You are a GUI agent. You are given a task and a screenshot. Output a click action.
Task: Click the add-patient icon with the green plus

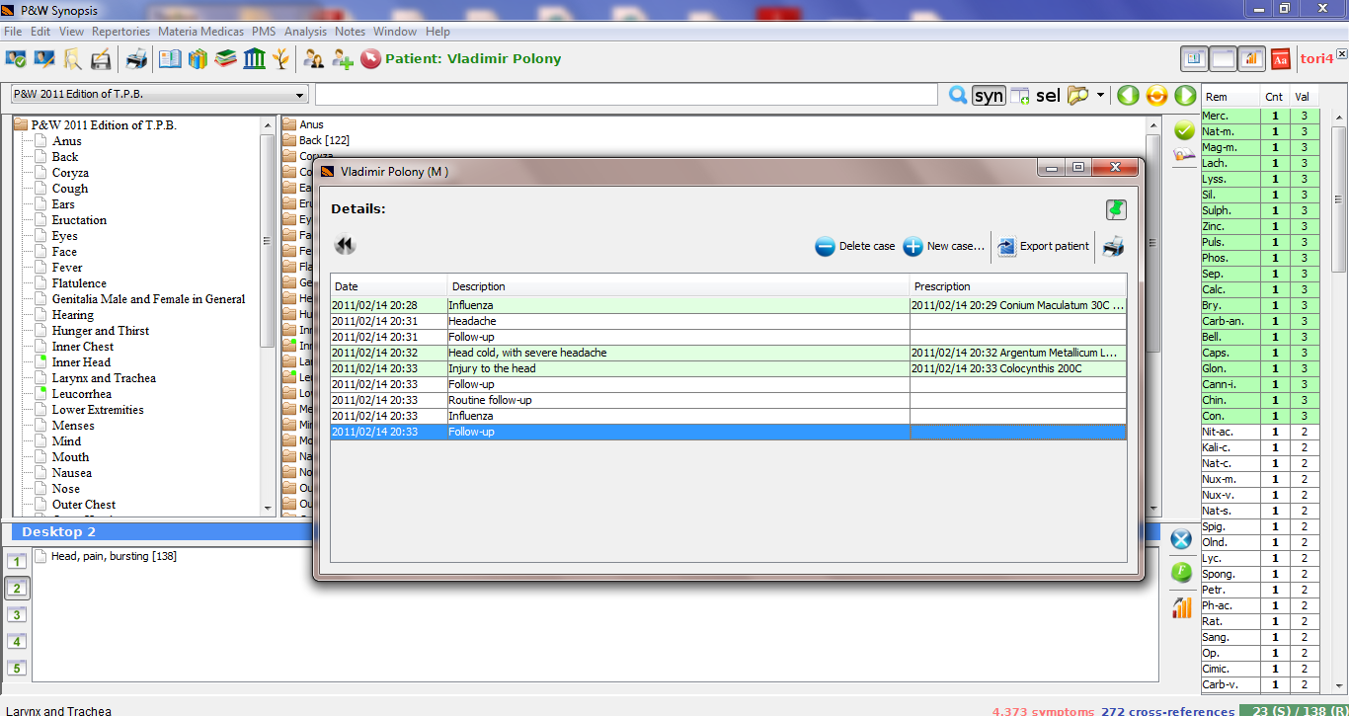342,59
